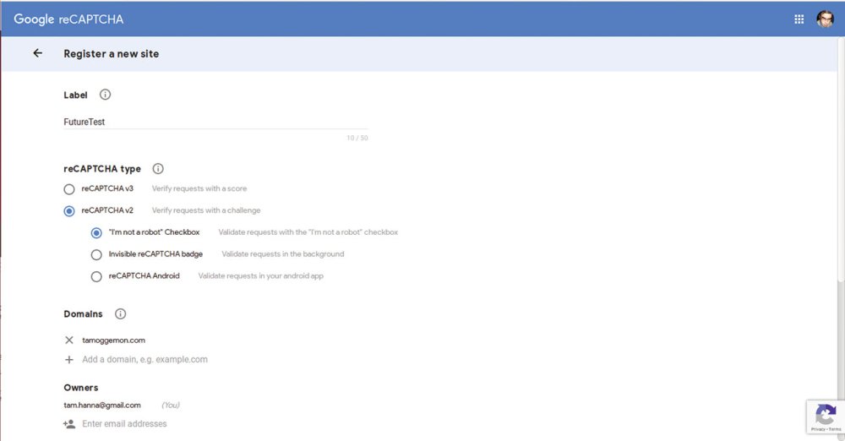This screenshot has height=441, width=845.
Task: Select the reCAPTCHA v3 radio button
Action: (69, 189)
